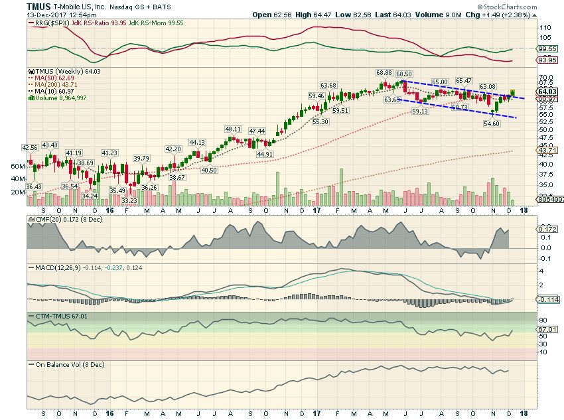Image resolution: width=564 pixels, height=420 pixels.
Task: Click the 60M volume scale label
Action: (x=18, y=166)
